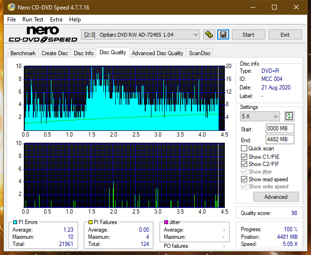Click the Position value 4481 MB
311x255 pixels.
287,237
